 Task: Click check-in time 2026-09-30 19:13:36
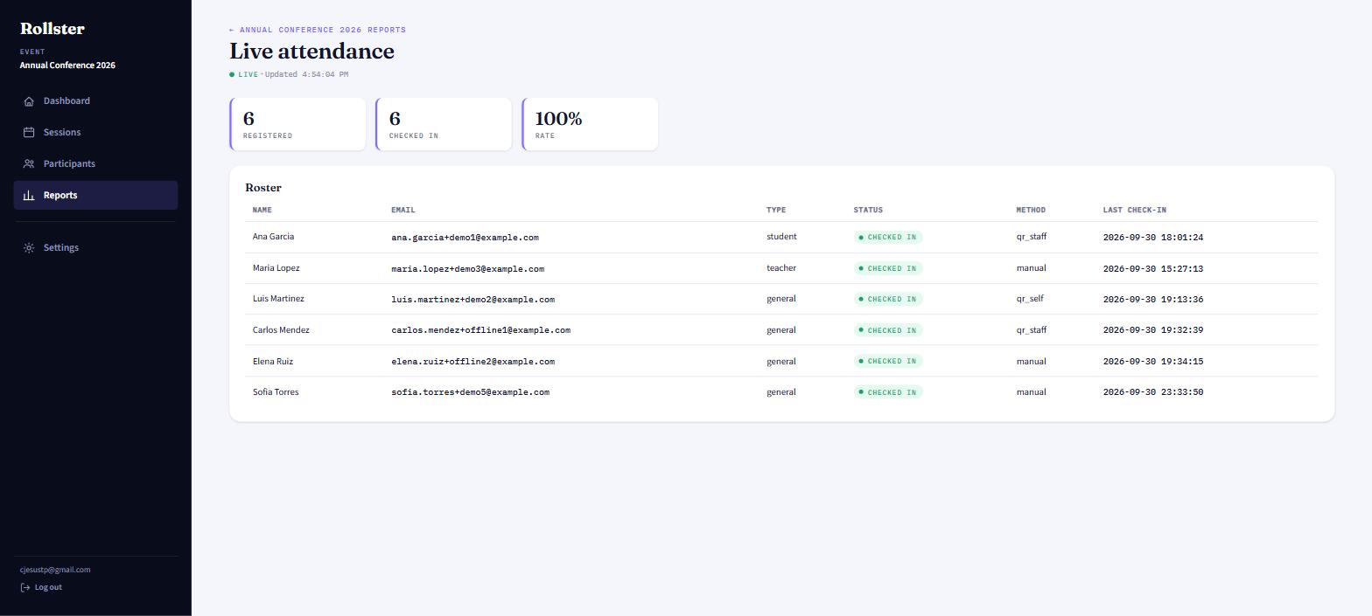(1153, 300)
